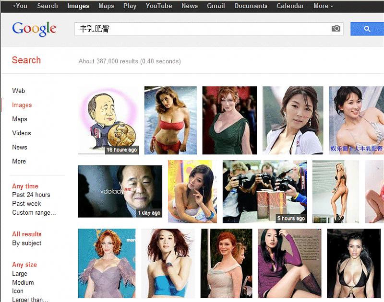Switch to News results in sidebar
Screen dimensions: 384x302
pyautogui.click(x=20, y=147)
